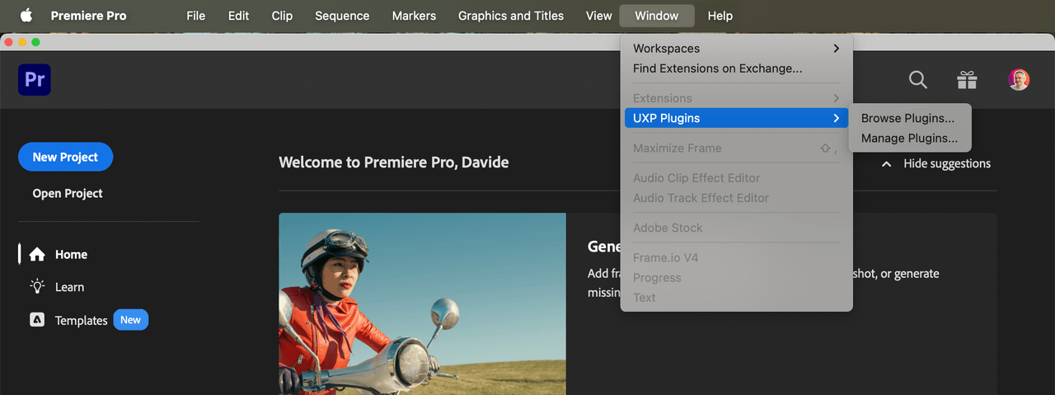Select the Extensions menu entry
This screenshot has width=1055, height=395.
click(737, 98)
